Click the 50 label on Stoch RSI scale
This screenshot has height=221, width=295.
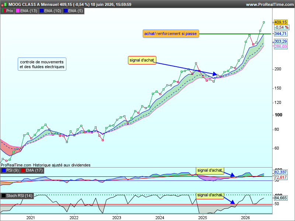[x=277, y=204]
